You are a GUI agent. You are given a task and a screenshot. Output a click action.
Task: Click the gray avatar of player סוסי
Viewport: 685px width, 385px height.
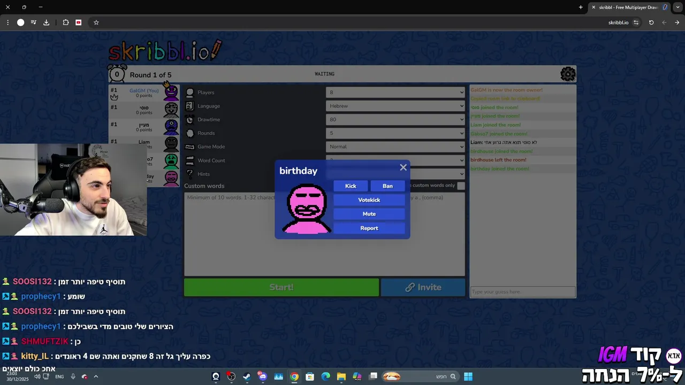coord(171,110)
